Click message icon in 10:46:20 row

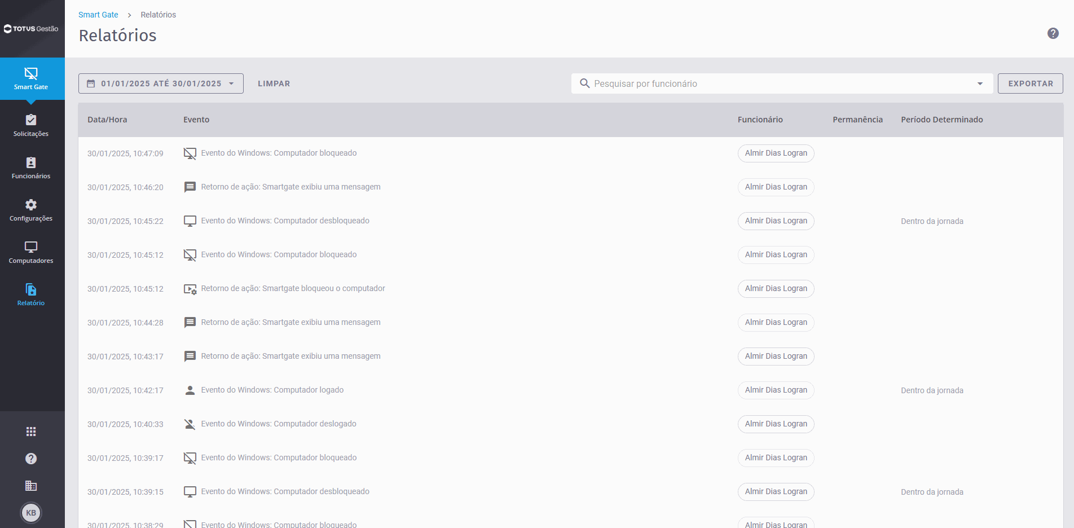click(190, 187)
